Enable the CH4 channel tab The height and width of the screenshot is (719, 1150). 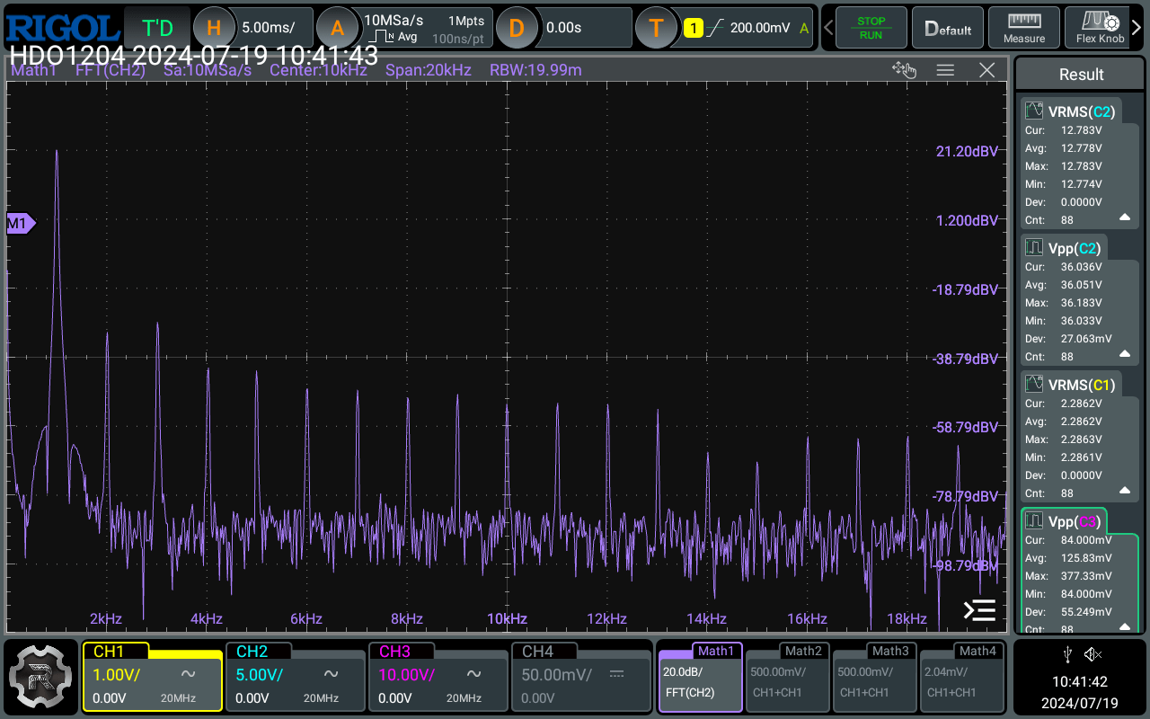pyautogui.click(x=580, y=677)
